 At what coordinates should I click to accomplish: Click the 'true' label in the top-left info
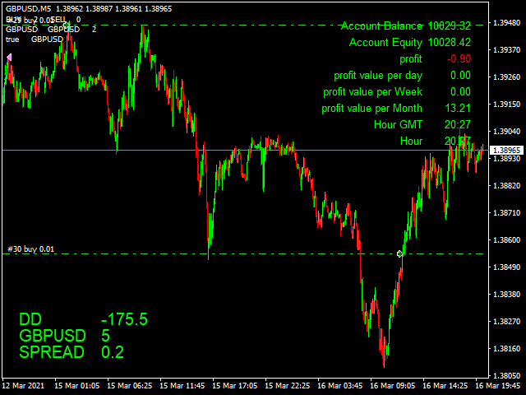pos(12,39)
